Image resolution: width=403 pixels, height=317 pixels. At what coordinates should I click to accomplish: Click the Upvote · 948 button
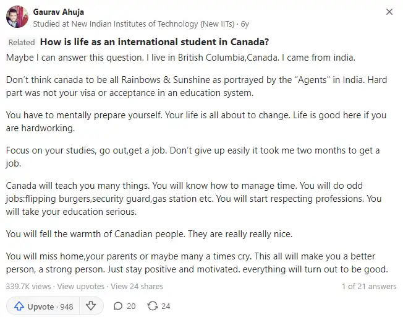(x=43, y=306)
